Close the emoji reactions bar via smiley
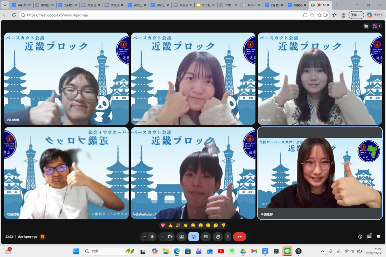Viewport: 386px width, 257px height. [194, 237]
